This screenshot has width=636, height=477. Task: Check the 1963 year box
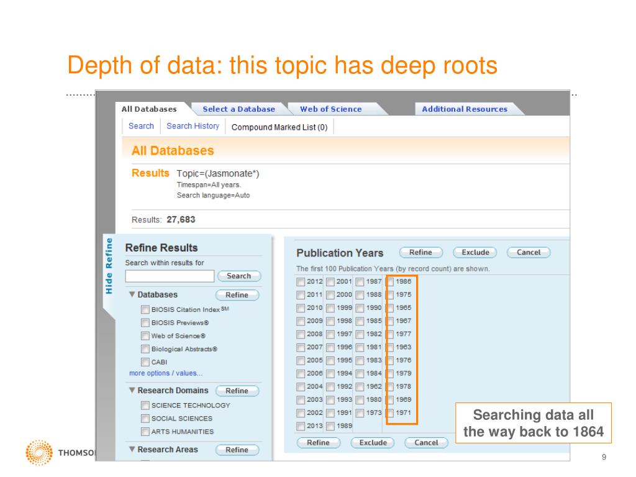(390, 348)
